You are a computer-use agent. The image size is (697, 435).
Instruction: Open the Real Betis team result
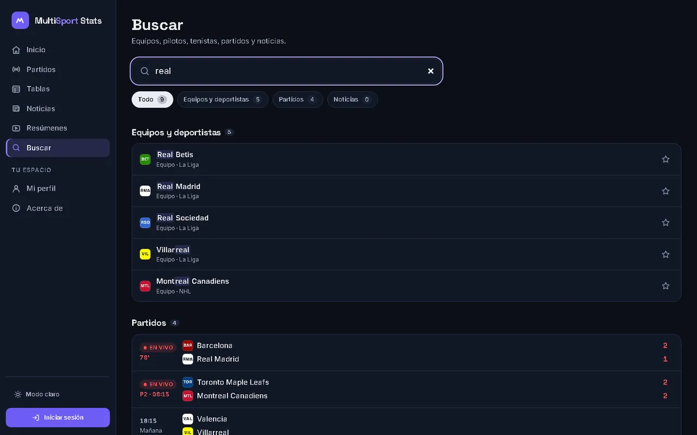point(407,159)
